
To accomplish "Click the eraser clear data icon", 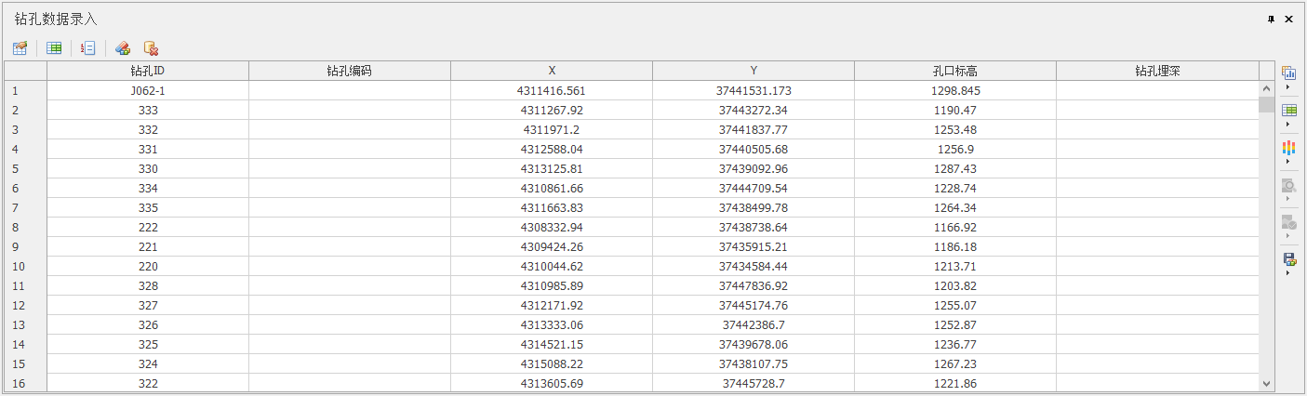I will coord(123,48).
